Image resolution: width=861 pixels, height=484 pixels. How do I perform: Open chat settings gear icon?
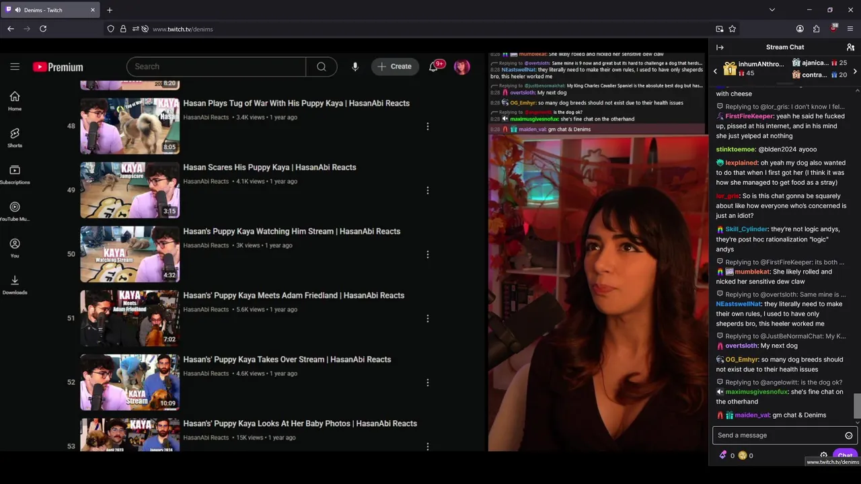tap(823, 455)
